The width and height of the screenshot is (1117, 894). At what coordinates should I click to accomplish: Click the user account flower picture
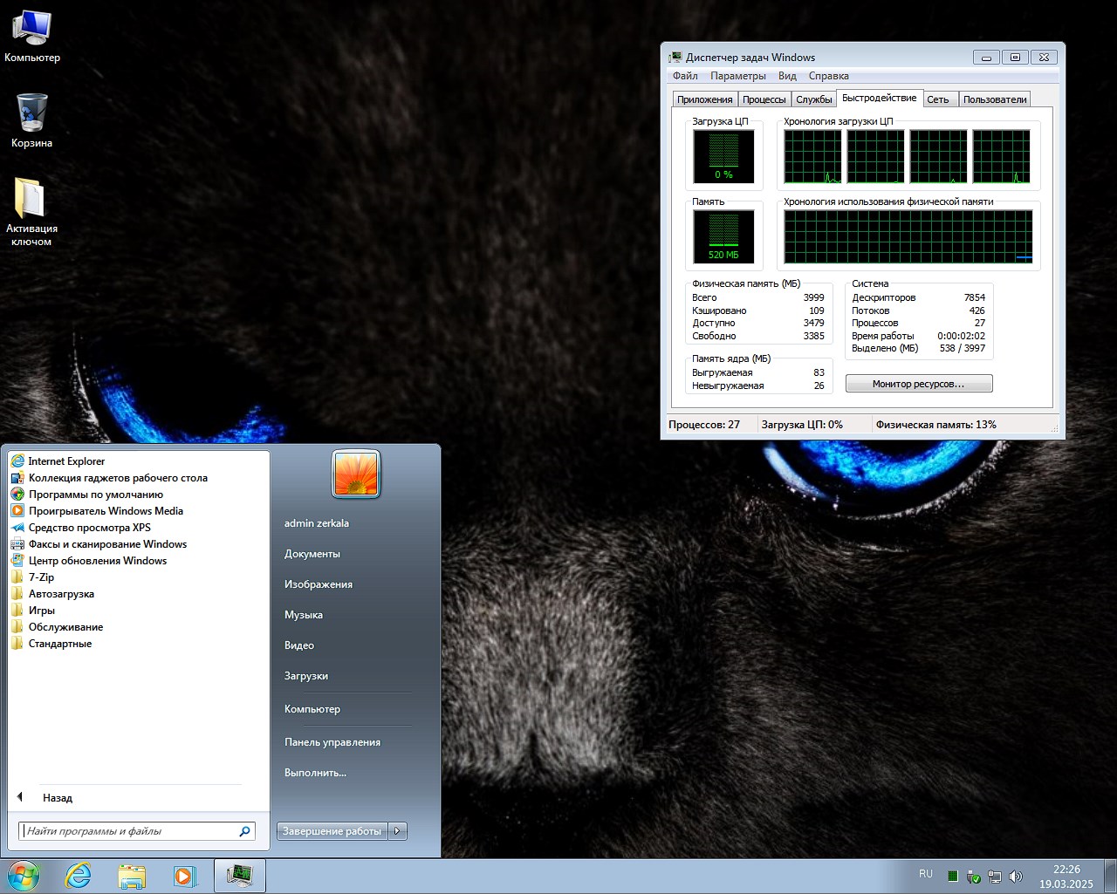point(356,474)
